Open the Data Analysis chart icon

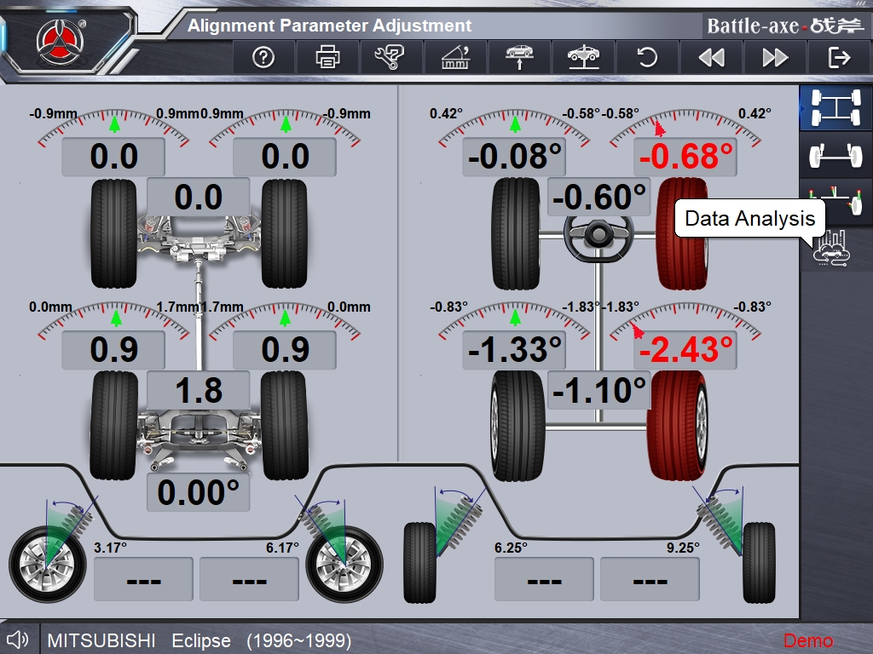coord(831,248)
